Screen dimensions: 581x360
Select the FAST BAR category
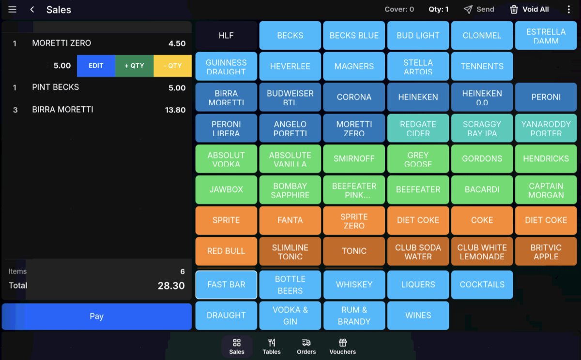click(x=226, y=285)
